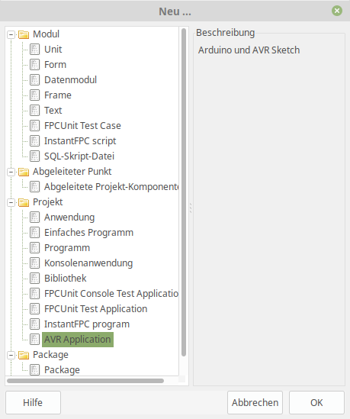Click the Modul folder icon
This screenshot has width=350, height=419.
click(24, 34)
